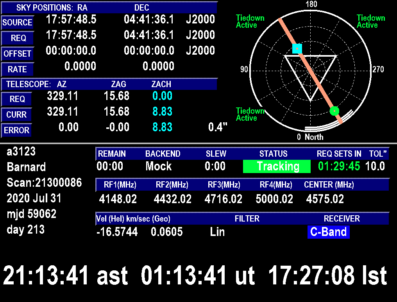Click source DEC value 04:41:36.1

tap(149, 20)
